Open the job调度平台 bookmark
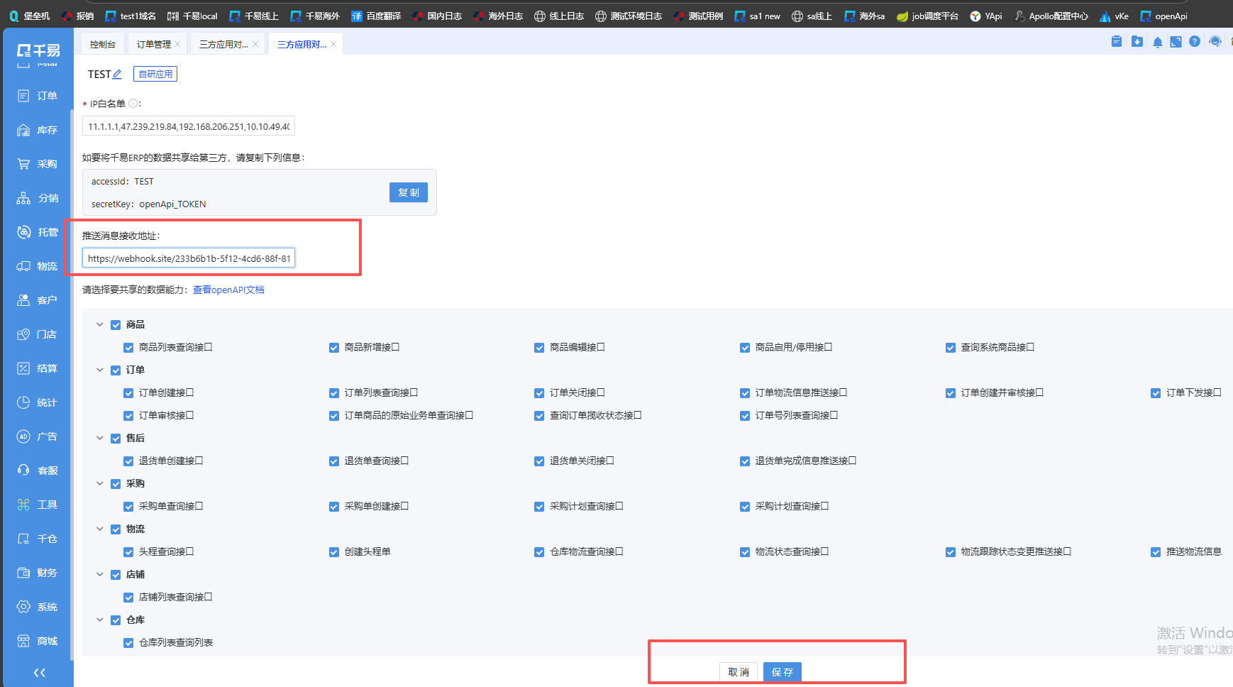 tap(927, 16)
